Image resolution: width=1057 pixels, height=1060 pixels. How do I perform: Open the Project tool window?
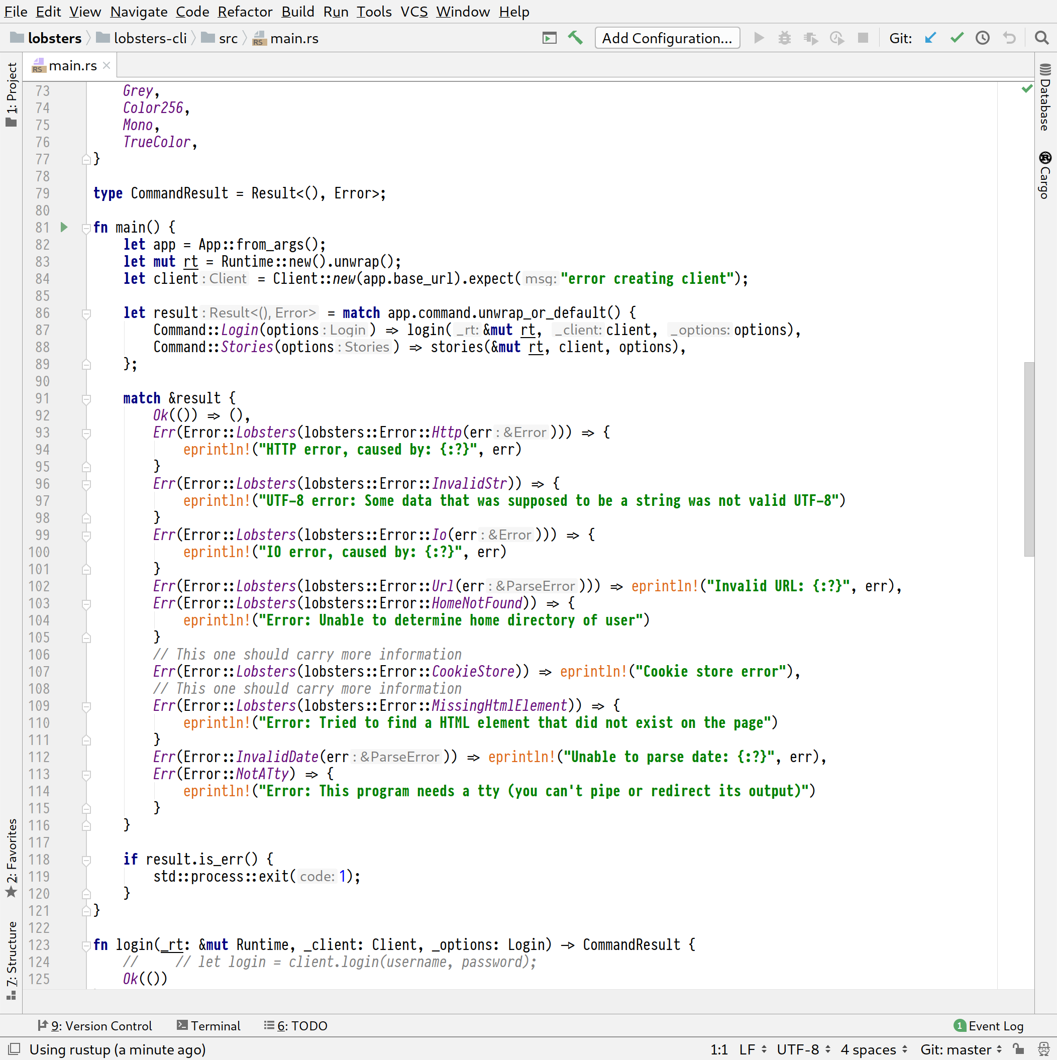pyautogui.click(x=12, y=94)
